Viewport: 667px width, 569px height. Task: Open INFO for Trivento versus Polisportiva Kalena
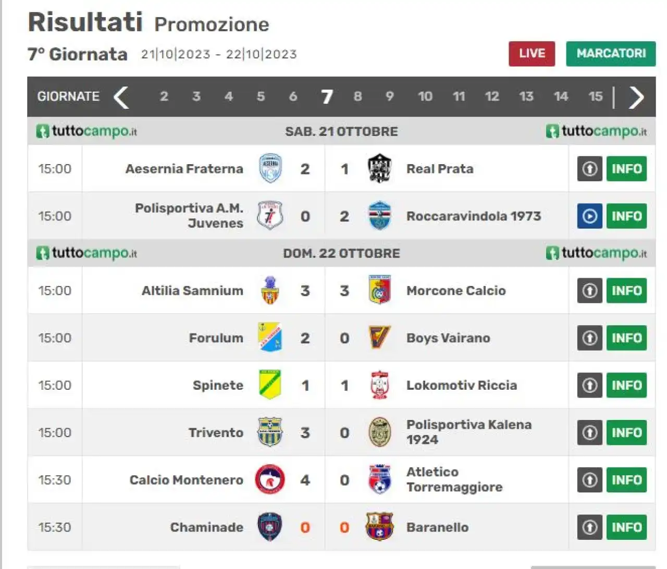point(626,432)
